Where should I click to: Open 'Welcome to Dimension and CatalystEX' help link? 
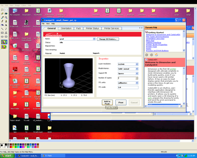(163, 35)
